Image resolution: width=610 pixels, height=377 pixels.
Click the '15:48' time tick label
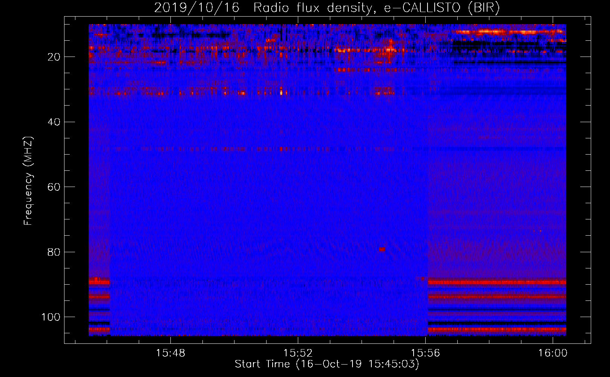coord(171,353)
